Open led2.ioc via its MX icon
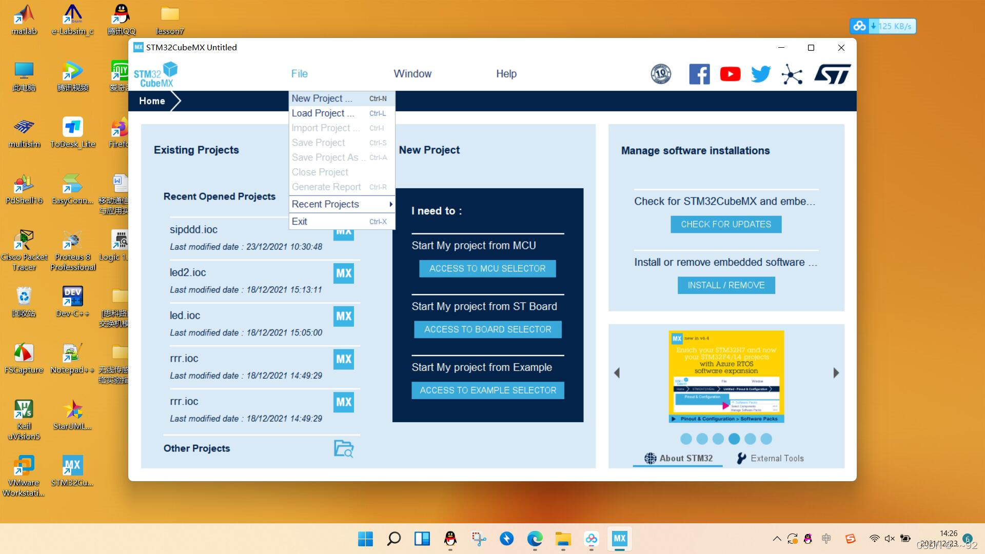 coord(344,273)
